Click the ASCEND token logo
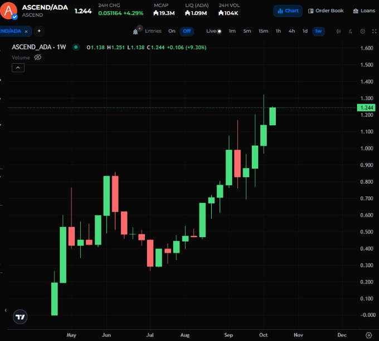Viewport: 379px width, 341px height. click(8, 11)
